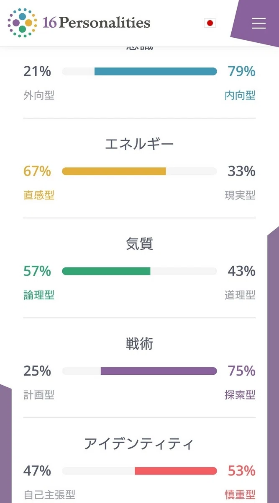The width and height of the screenshot is (279, 503).
Task: Click the 79% introvert percentage
Action: pyautogui.click(x=242, y=72)
